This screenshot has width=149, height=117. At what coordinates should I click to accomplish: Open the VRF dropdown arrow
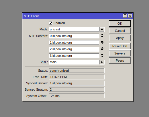pos(102,62)
